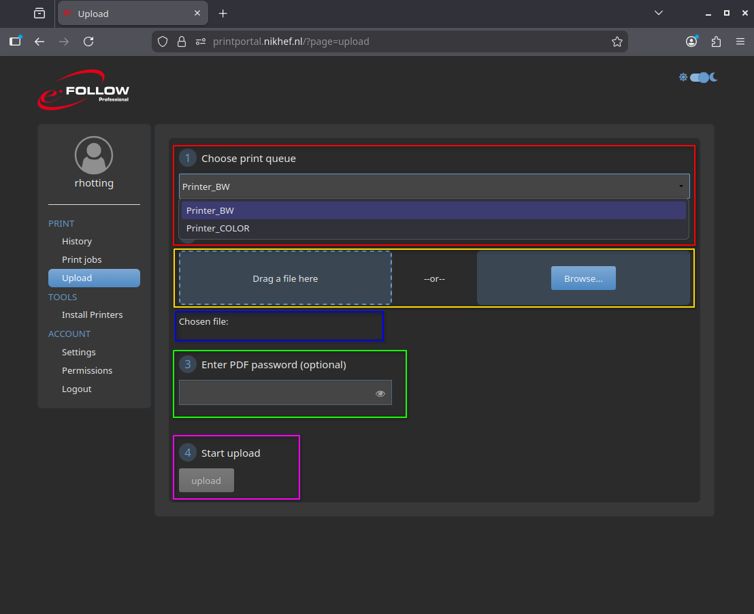The width and height of the screenshot is (754, 614).
Task: Open a new browser tab
Action: [223, 14]
